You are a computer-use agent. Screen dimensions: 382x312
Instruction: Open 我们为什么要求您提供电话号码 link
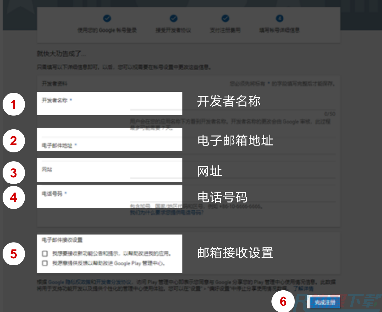[x=167, y=213]
